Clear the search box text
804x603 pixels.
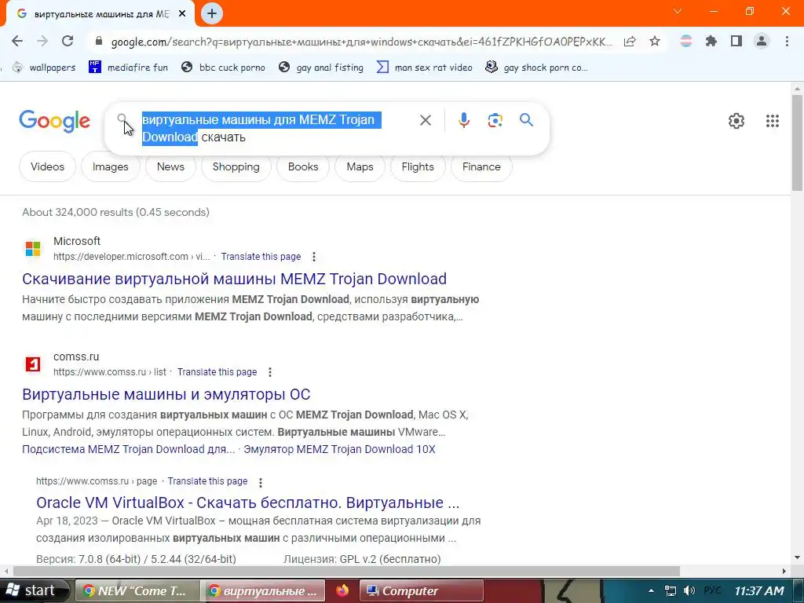click(x=425, y=120)
